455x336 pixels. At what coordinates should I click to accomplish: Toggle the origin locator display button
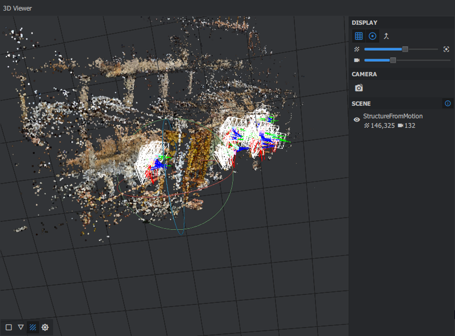[x=386, y=36]
